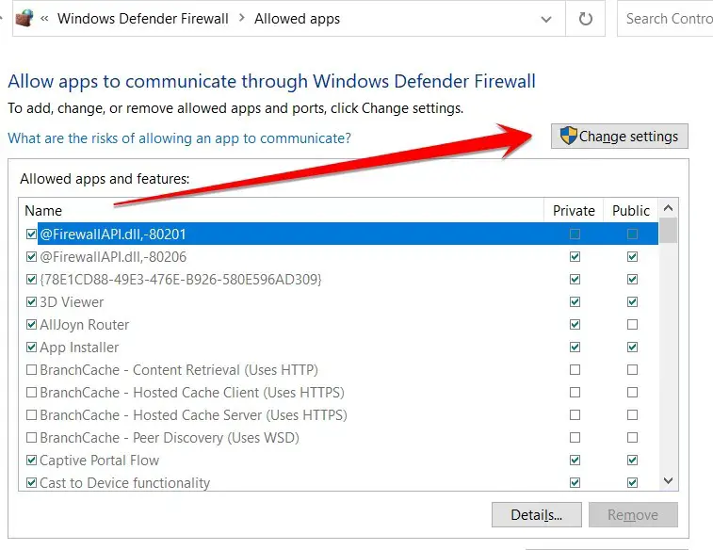Click the Private column header
Image resolution: width=713 pixels, height=550 pixels.
click(574, 210)
